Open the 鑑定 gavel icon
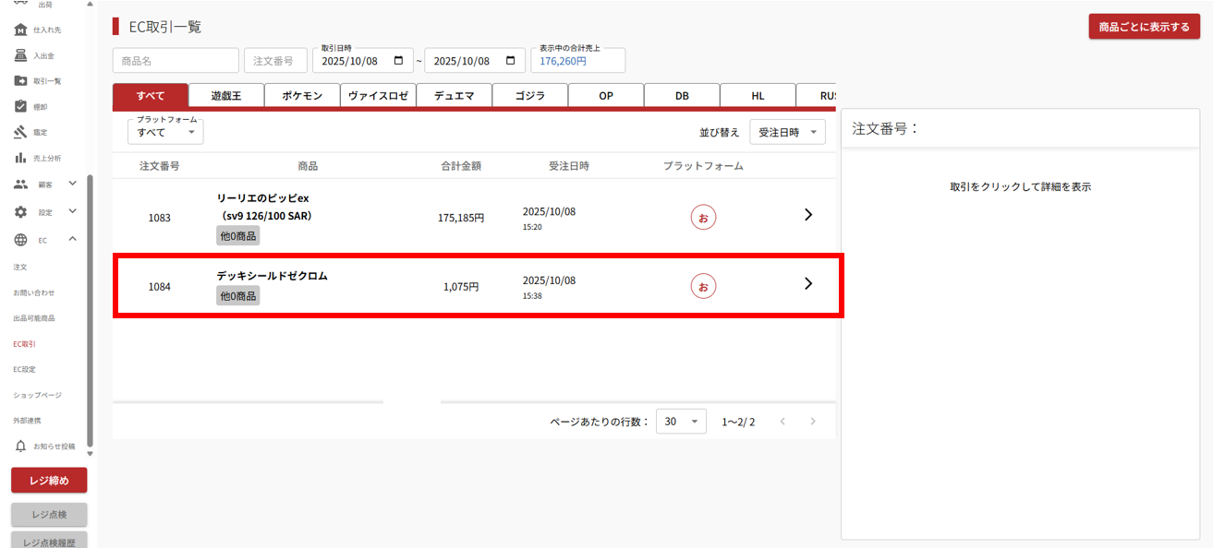The image size is (1213, 548). tap(20, 132)
